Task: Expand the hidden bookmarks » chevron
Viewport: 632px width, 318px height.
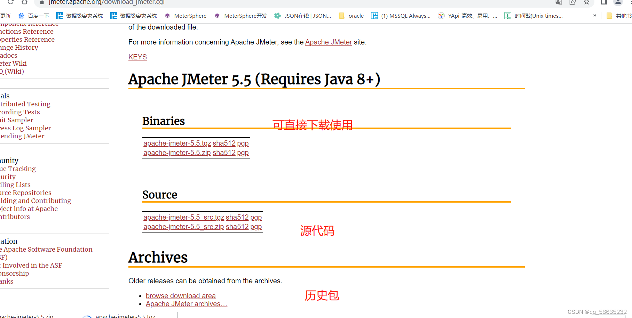Action: [595, 15]
